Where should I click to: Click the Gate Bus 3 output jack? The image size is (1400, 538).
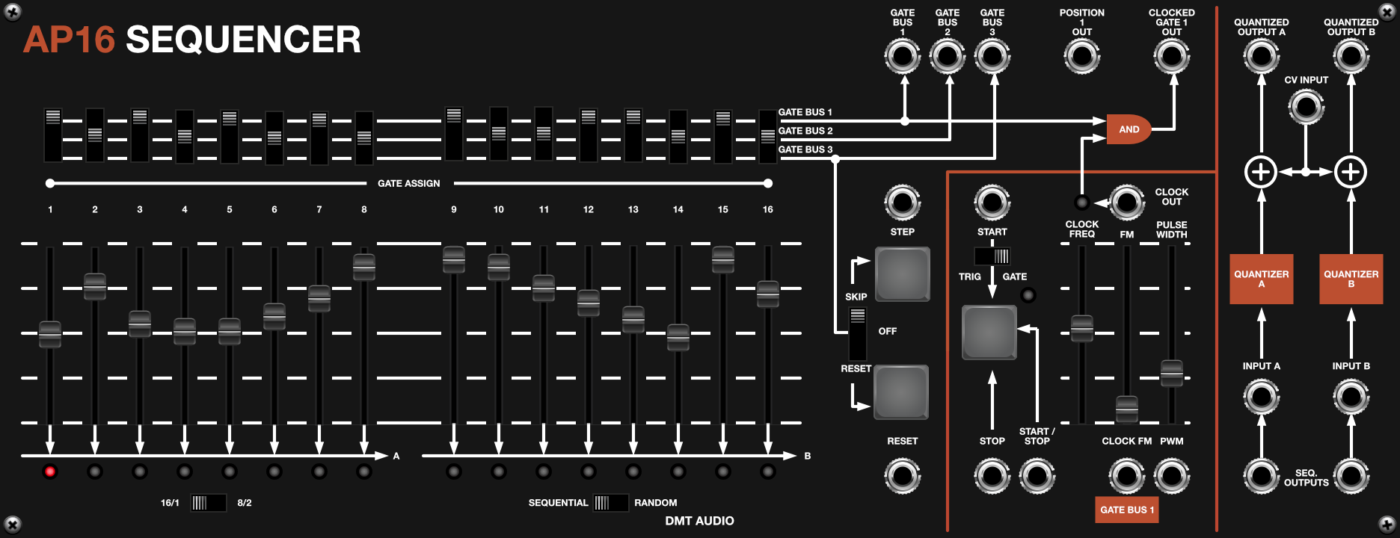click(x=992, y=56)
